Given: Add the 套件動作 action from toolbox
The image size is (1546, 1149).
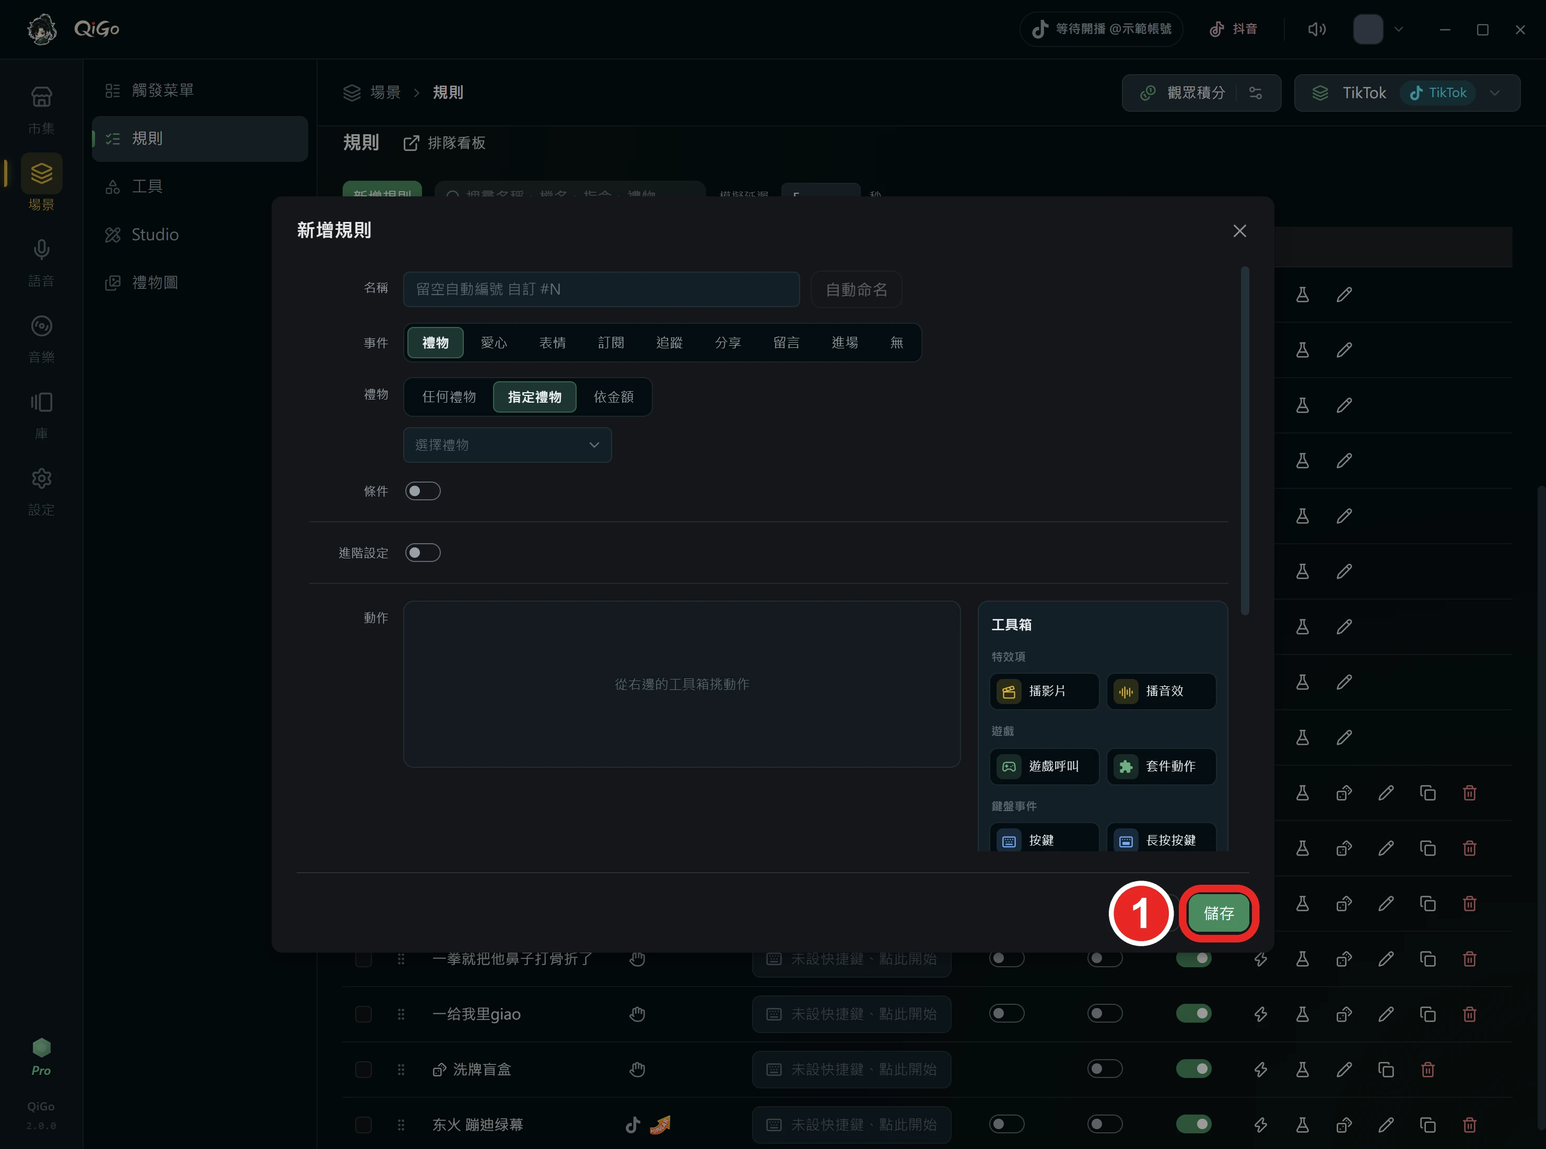Looking at the screenshot, I should pyautogui.click(x=1161, y=766).
